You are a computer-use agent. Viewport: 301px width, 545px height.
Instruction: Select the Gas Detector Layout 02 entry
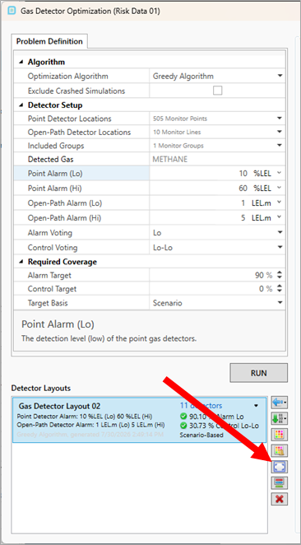tap(140, 420)
